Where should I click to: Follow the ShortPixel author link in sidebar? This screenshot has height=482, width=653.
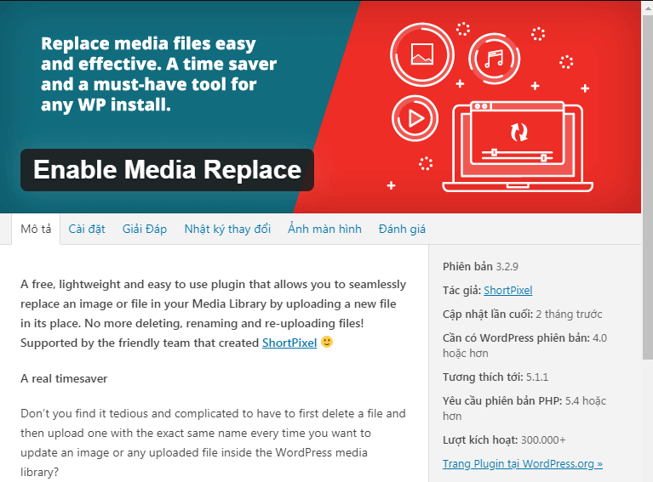pyautogui.click(x=507, y=290)
